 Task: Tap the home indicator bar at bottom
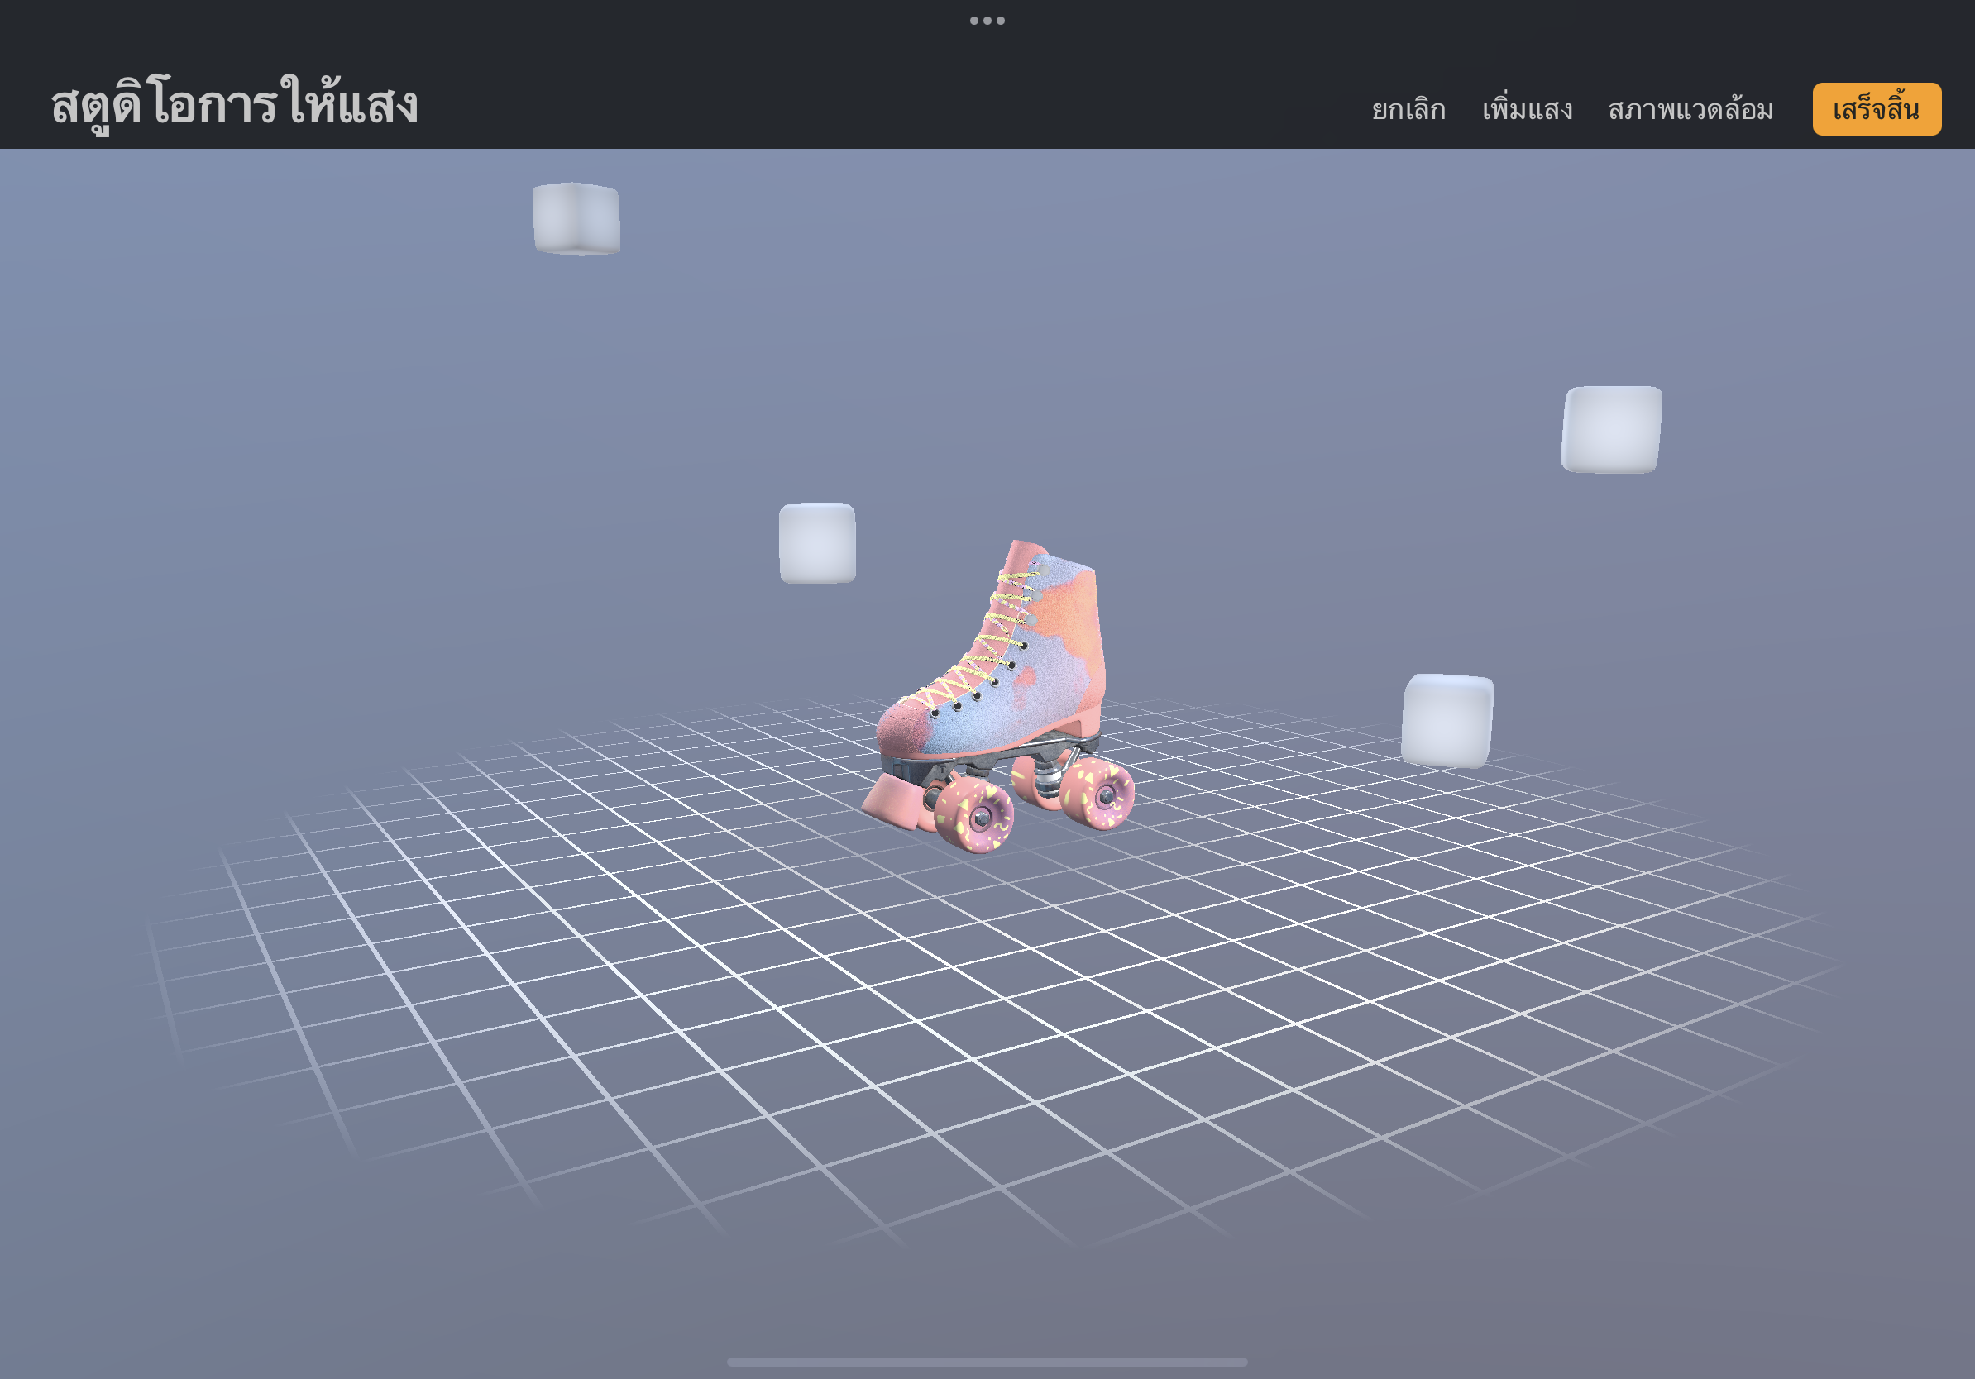point(987,1362)
